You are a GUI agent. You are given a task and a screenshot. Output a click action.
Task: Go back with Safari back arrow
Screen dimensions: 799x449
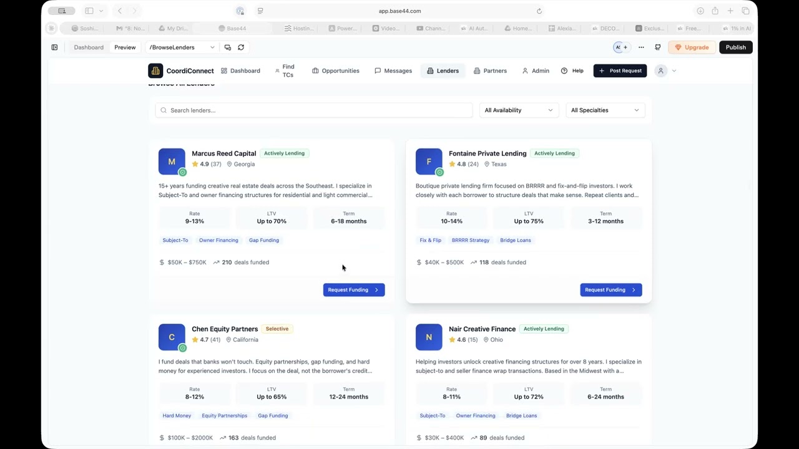pyautogui.click(x=120, y=11)
